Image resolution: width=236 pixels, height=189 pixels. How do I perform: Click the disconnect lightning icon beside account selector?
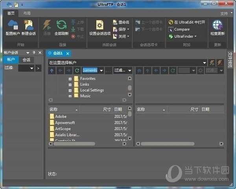220,63
